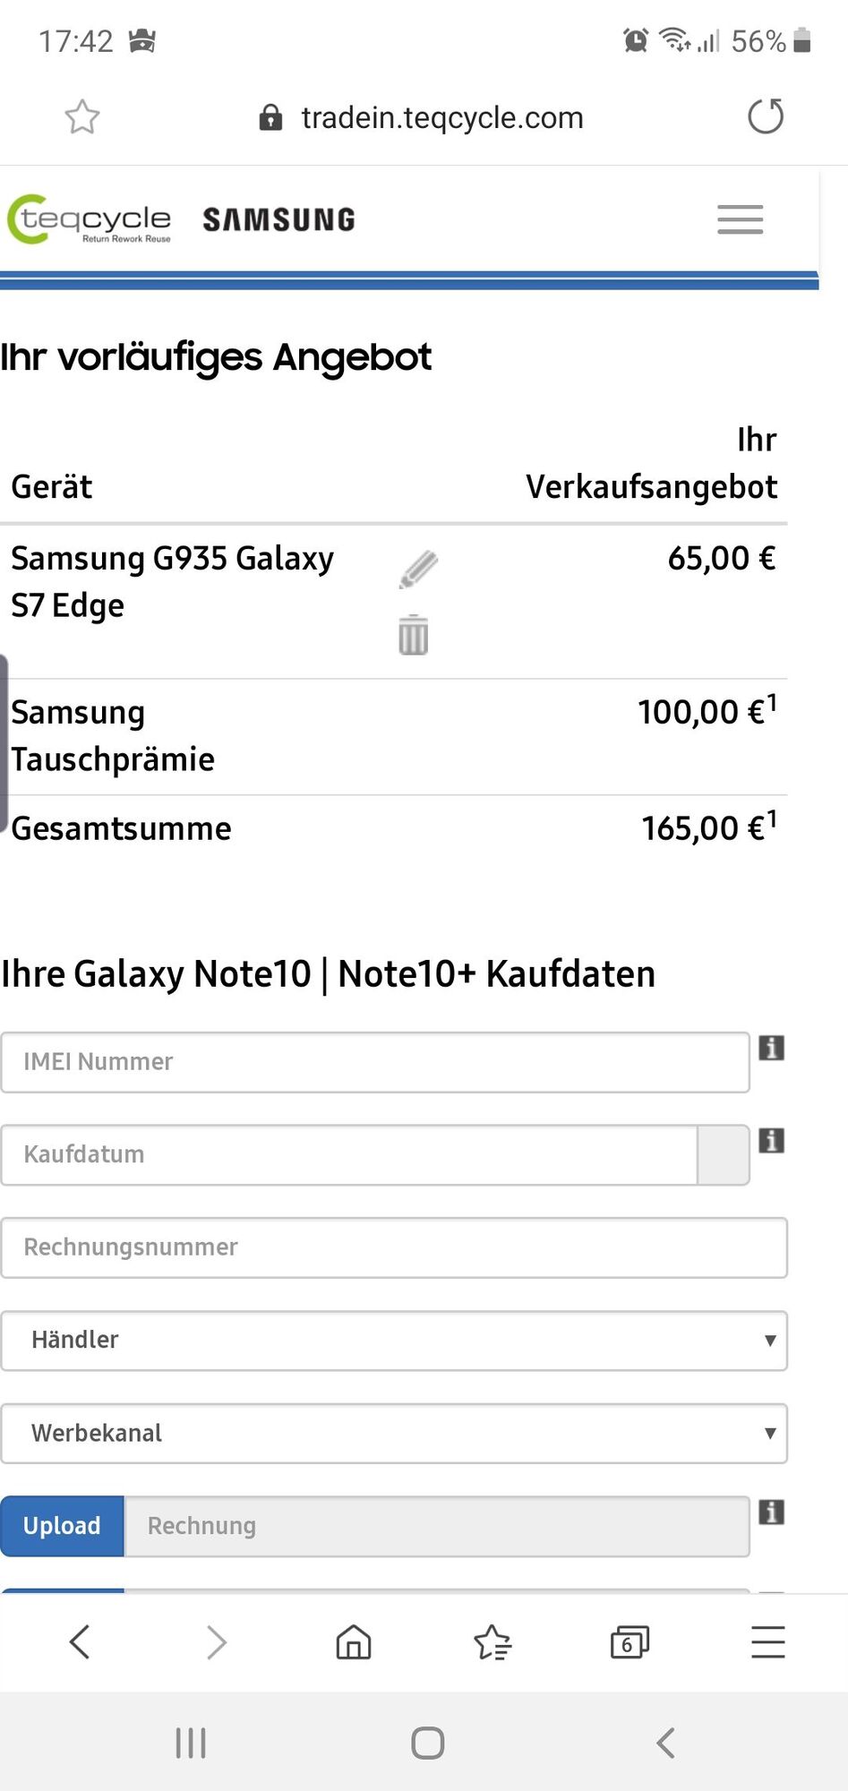Show open tabs with the 6-tabs icon
The width and height of the screenshot is (848, 1791).
click(630, 1642)
